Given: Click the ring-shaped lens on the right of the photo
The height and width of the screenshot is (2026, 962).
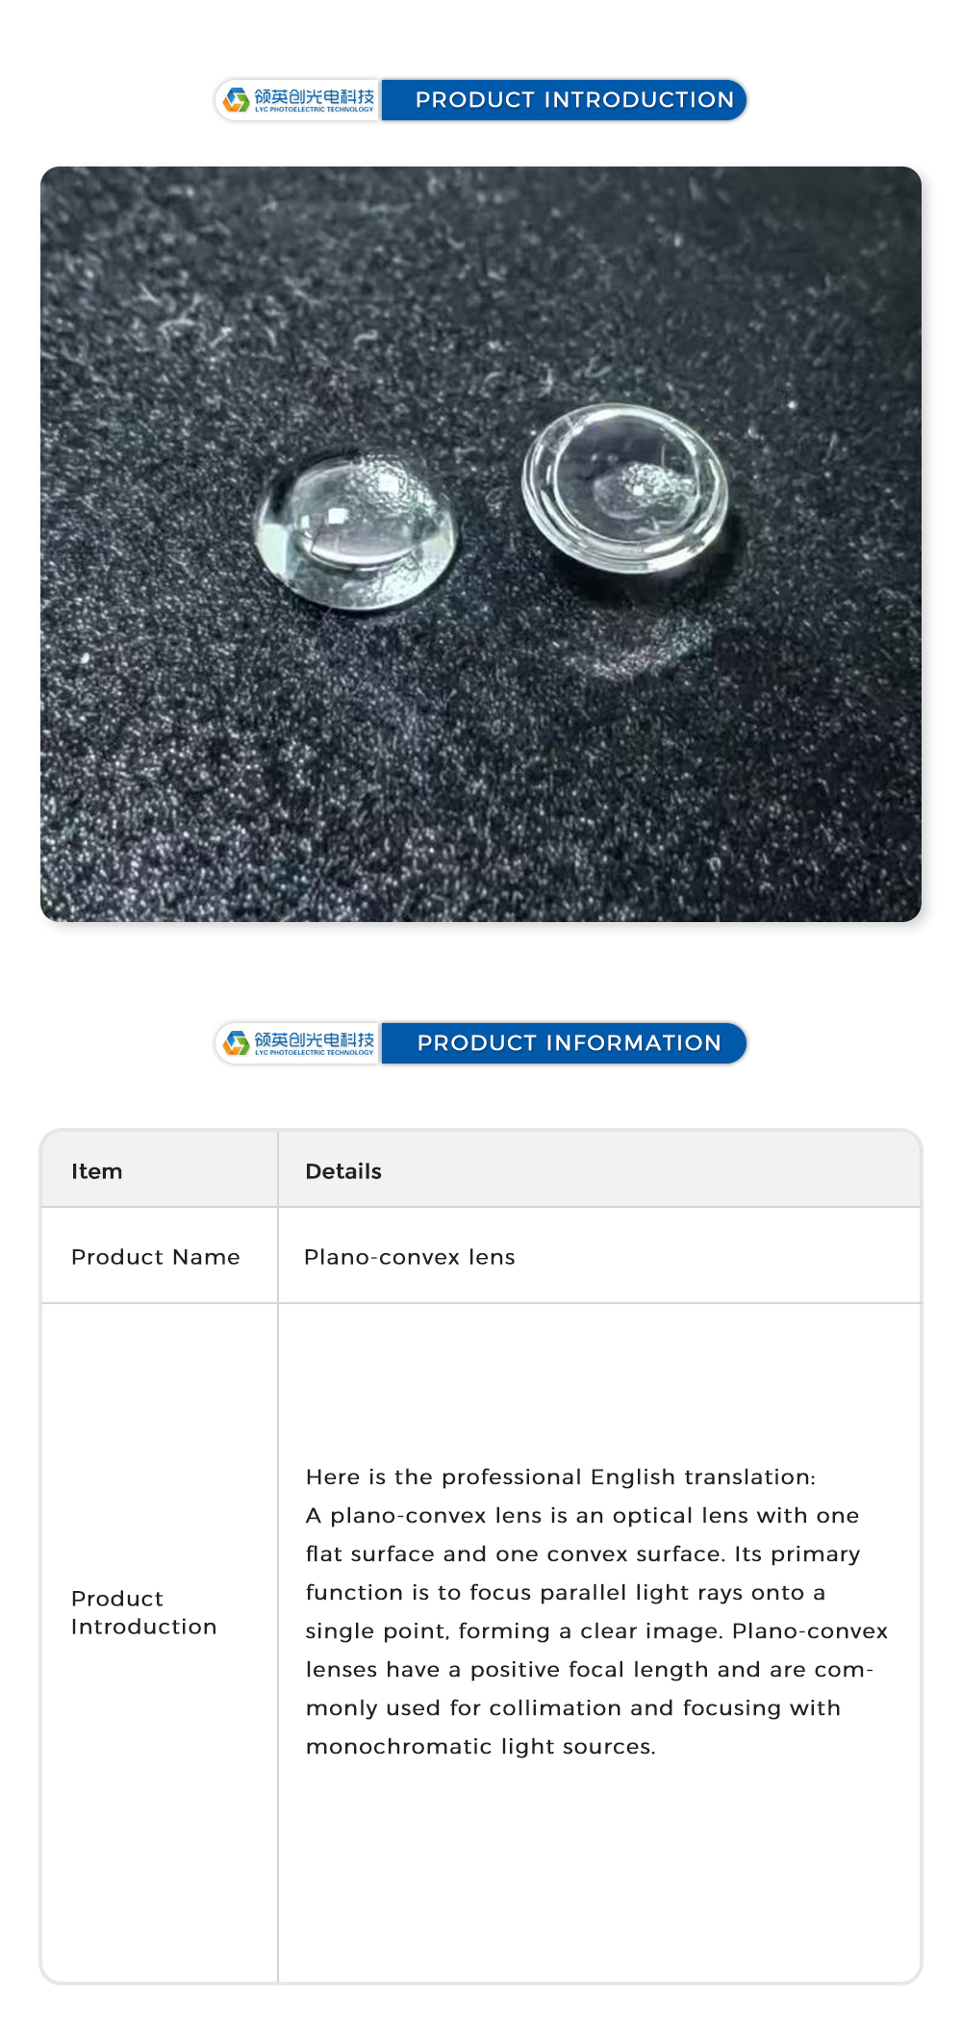Looking at the screenshot, I should click(625, 488).
